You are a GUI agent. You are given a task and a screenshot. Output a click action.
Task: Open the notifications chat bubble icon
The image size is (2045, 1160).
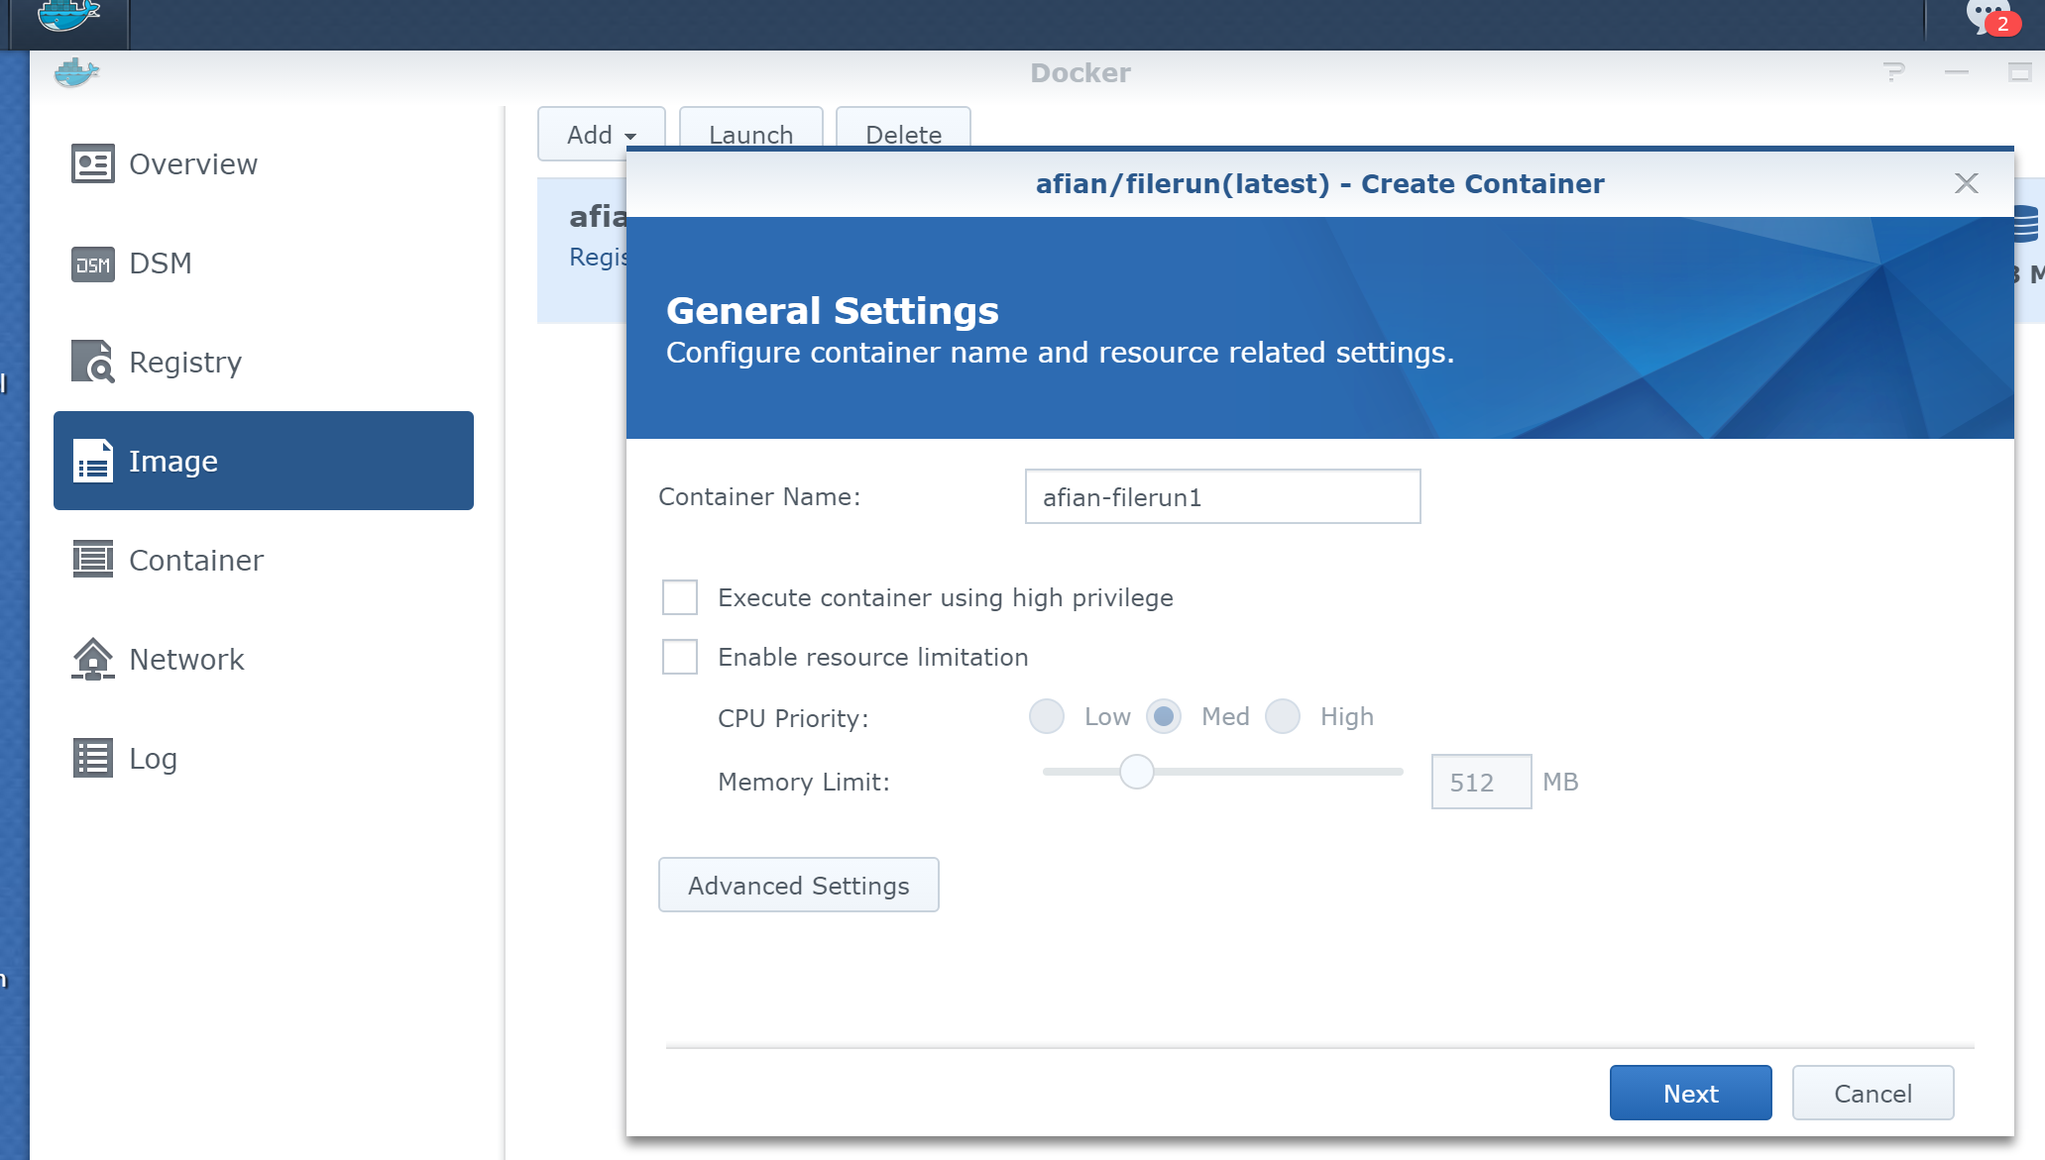point(1988,17)
